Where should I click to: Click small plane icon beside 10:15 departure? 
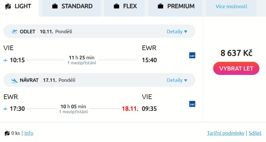coord(5,60)
